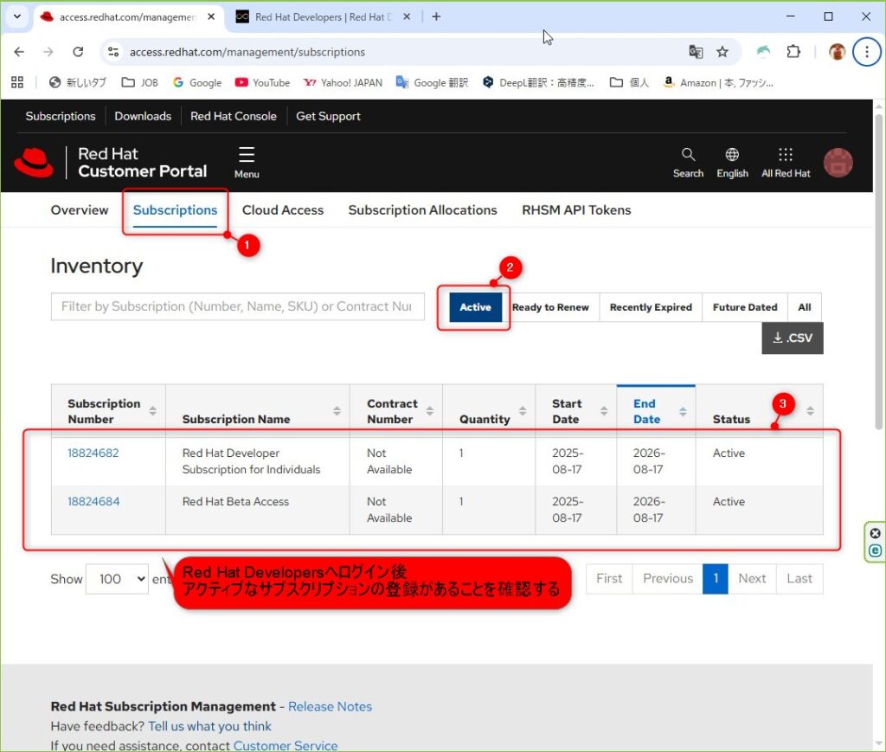Change language via English globe icon
886x752 pixels.
click(x=732, y=163)
